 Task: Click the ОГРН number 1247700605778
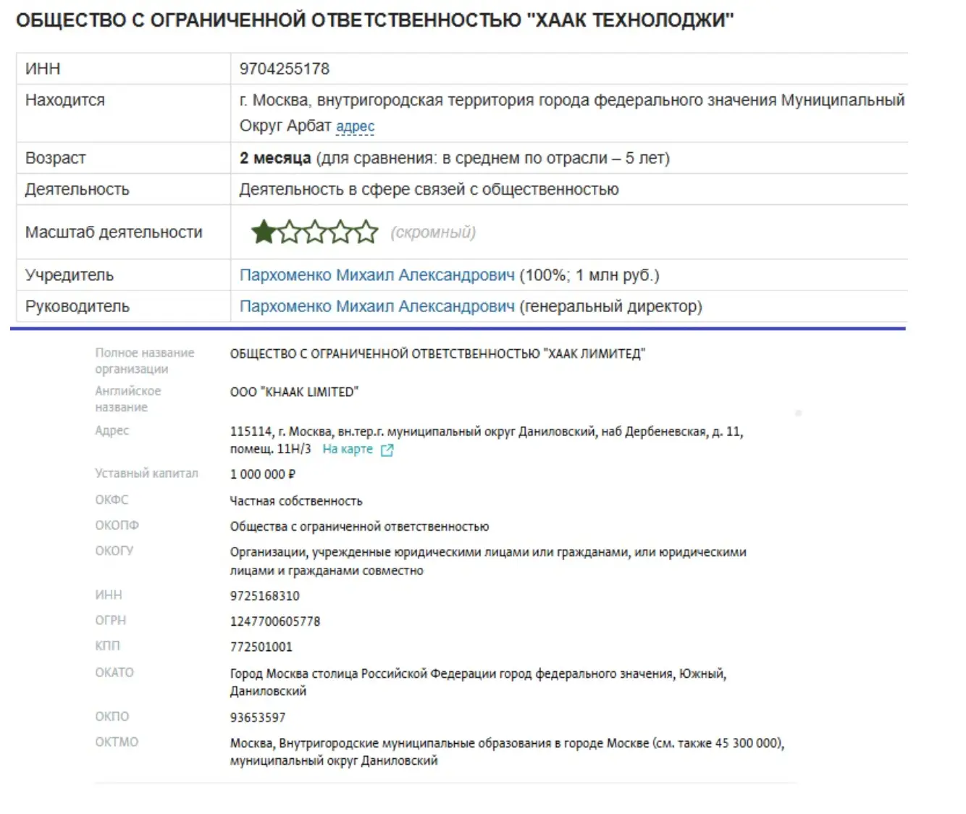276,621
